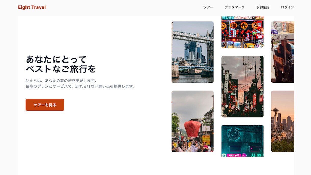
Task: Click the heading あなたにとってベストなご旅行を
Action: [x=61, y=64]
